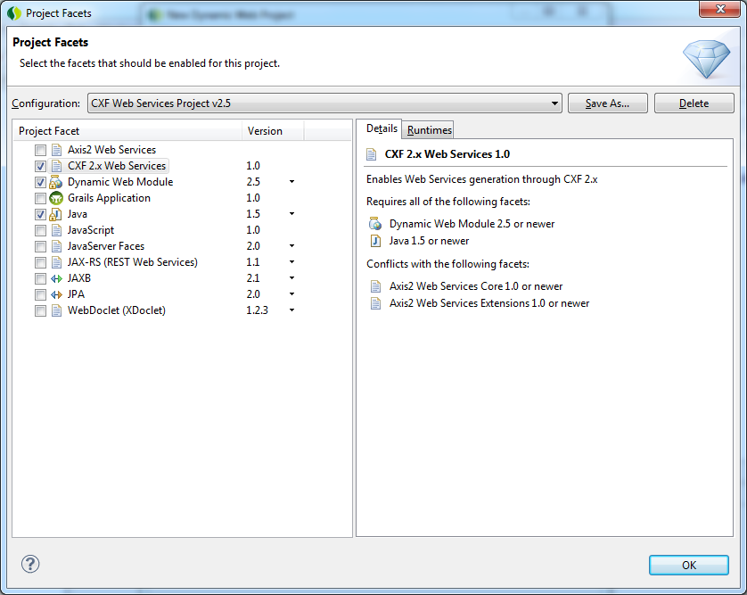
Task: Click the JavaServer Faces document icon
Action: click(x=56, y=246)
